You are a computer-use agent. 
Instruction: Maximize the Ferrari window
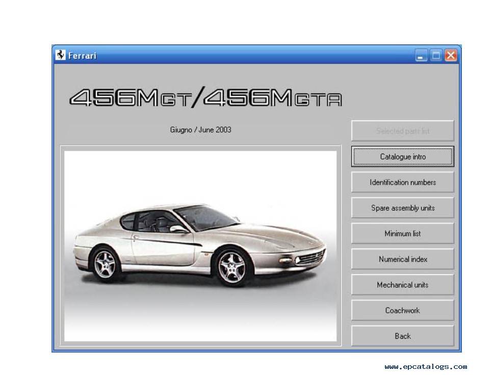436,56
